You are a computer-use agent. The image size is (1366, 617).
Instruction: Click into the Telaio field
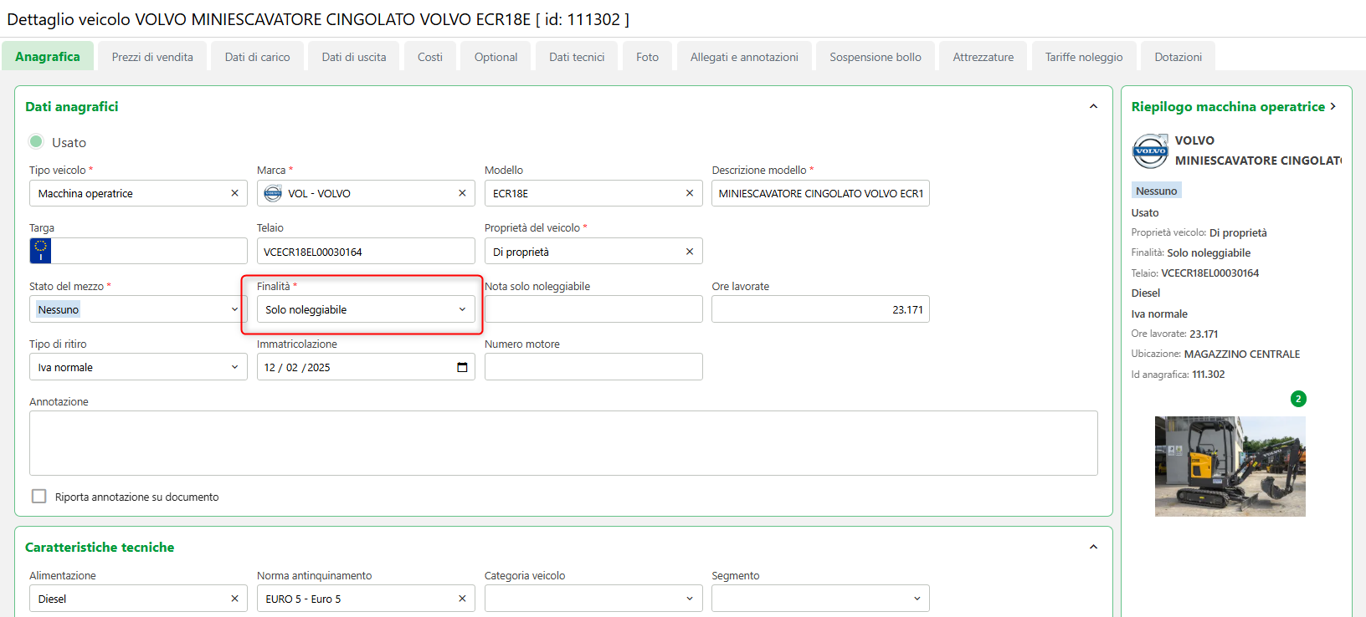366,251
